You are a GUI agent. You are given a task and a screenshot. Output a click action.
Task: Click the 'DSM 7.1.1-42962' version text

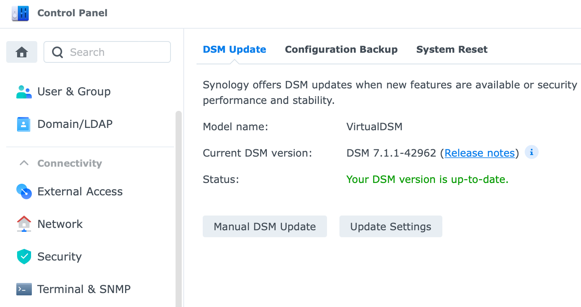tap(391, 153)
